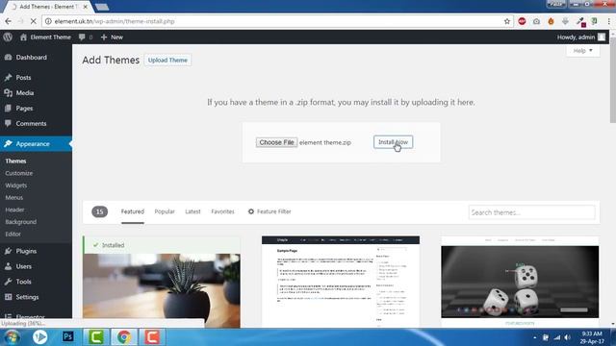Open the dice theme thumbnail
This screenshot has width=616, height=346.
(520, 282)
